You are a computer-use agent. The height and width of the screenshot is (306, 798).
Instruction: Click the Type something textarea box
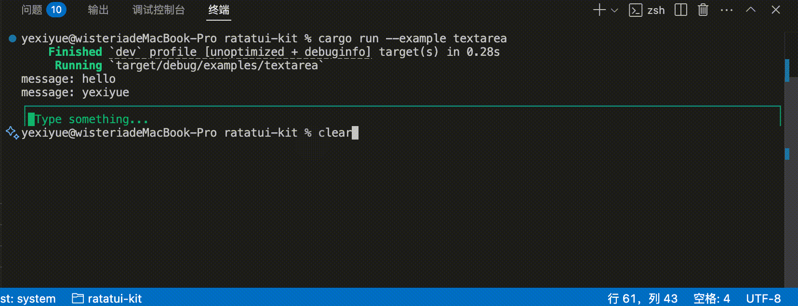click(x=193, y=115)
